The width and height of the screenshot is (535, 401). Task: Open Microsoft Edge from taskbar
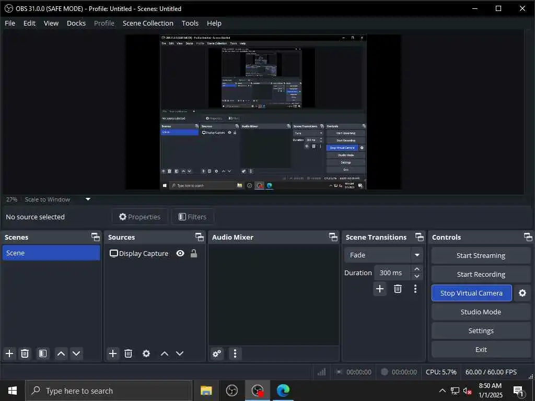pyautogui.click(x=283, y=391)
